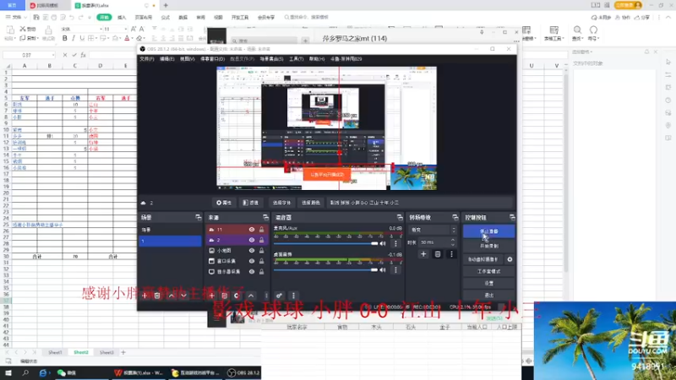The width and height of the screenshot is (676, 380).
Task: Expand the WPS 文件 menu dropdown
Action: coord(16,17)
